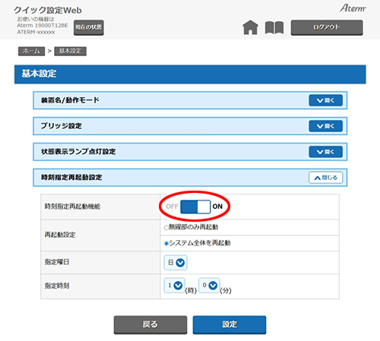Go to home via house icon
The width and height of the screenshot is (380, 341).
tap(250, 27)
